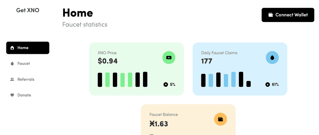Click the tallest last bar in XNO Price chart
The image size is (319, 135).
pos(145,79)
